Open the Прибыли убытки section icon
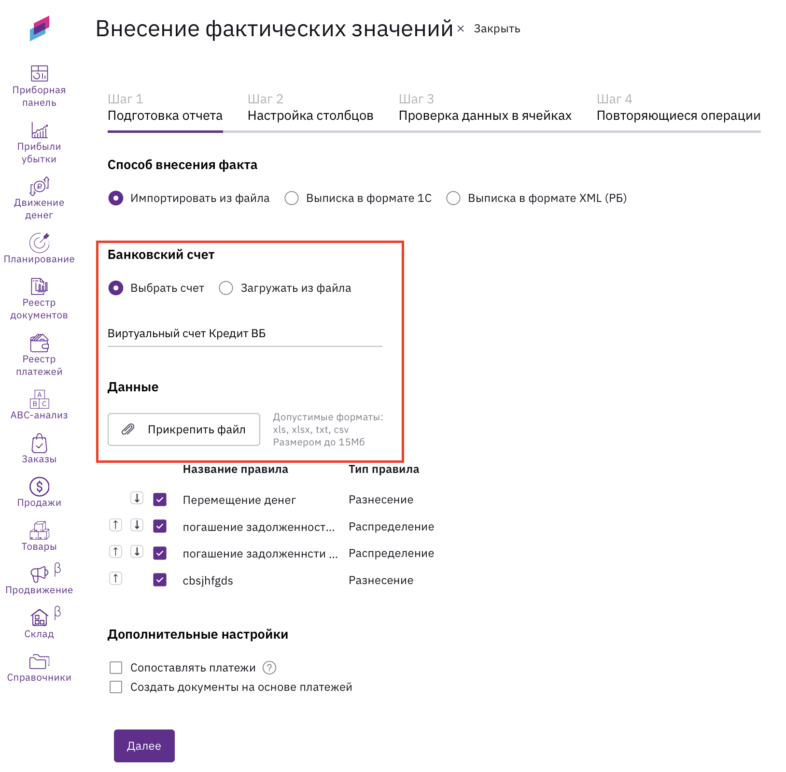 pos(40,130)
